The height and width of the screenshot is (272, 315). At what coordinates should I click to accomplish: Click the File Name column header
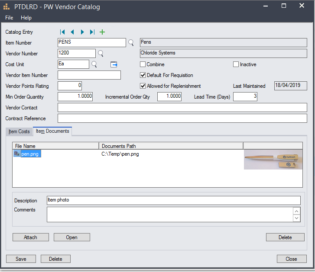click(55, 146)
